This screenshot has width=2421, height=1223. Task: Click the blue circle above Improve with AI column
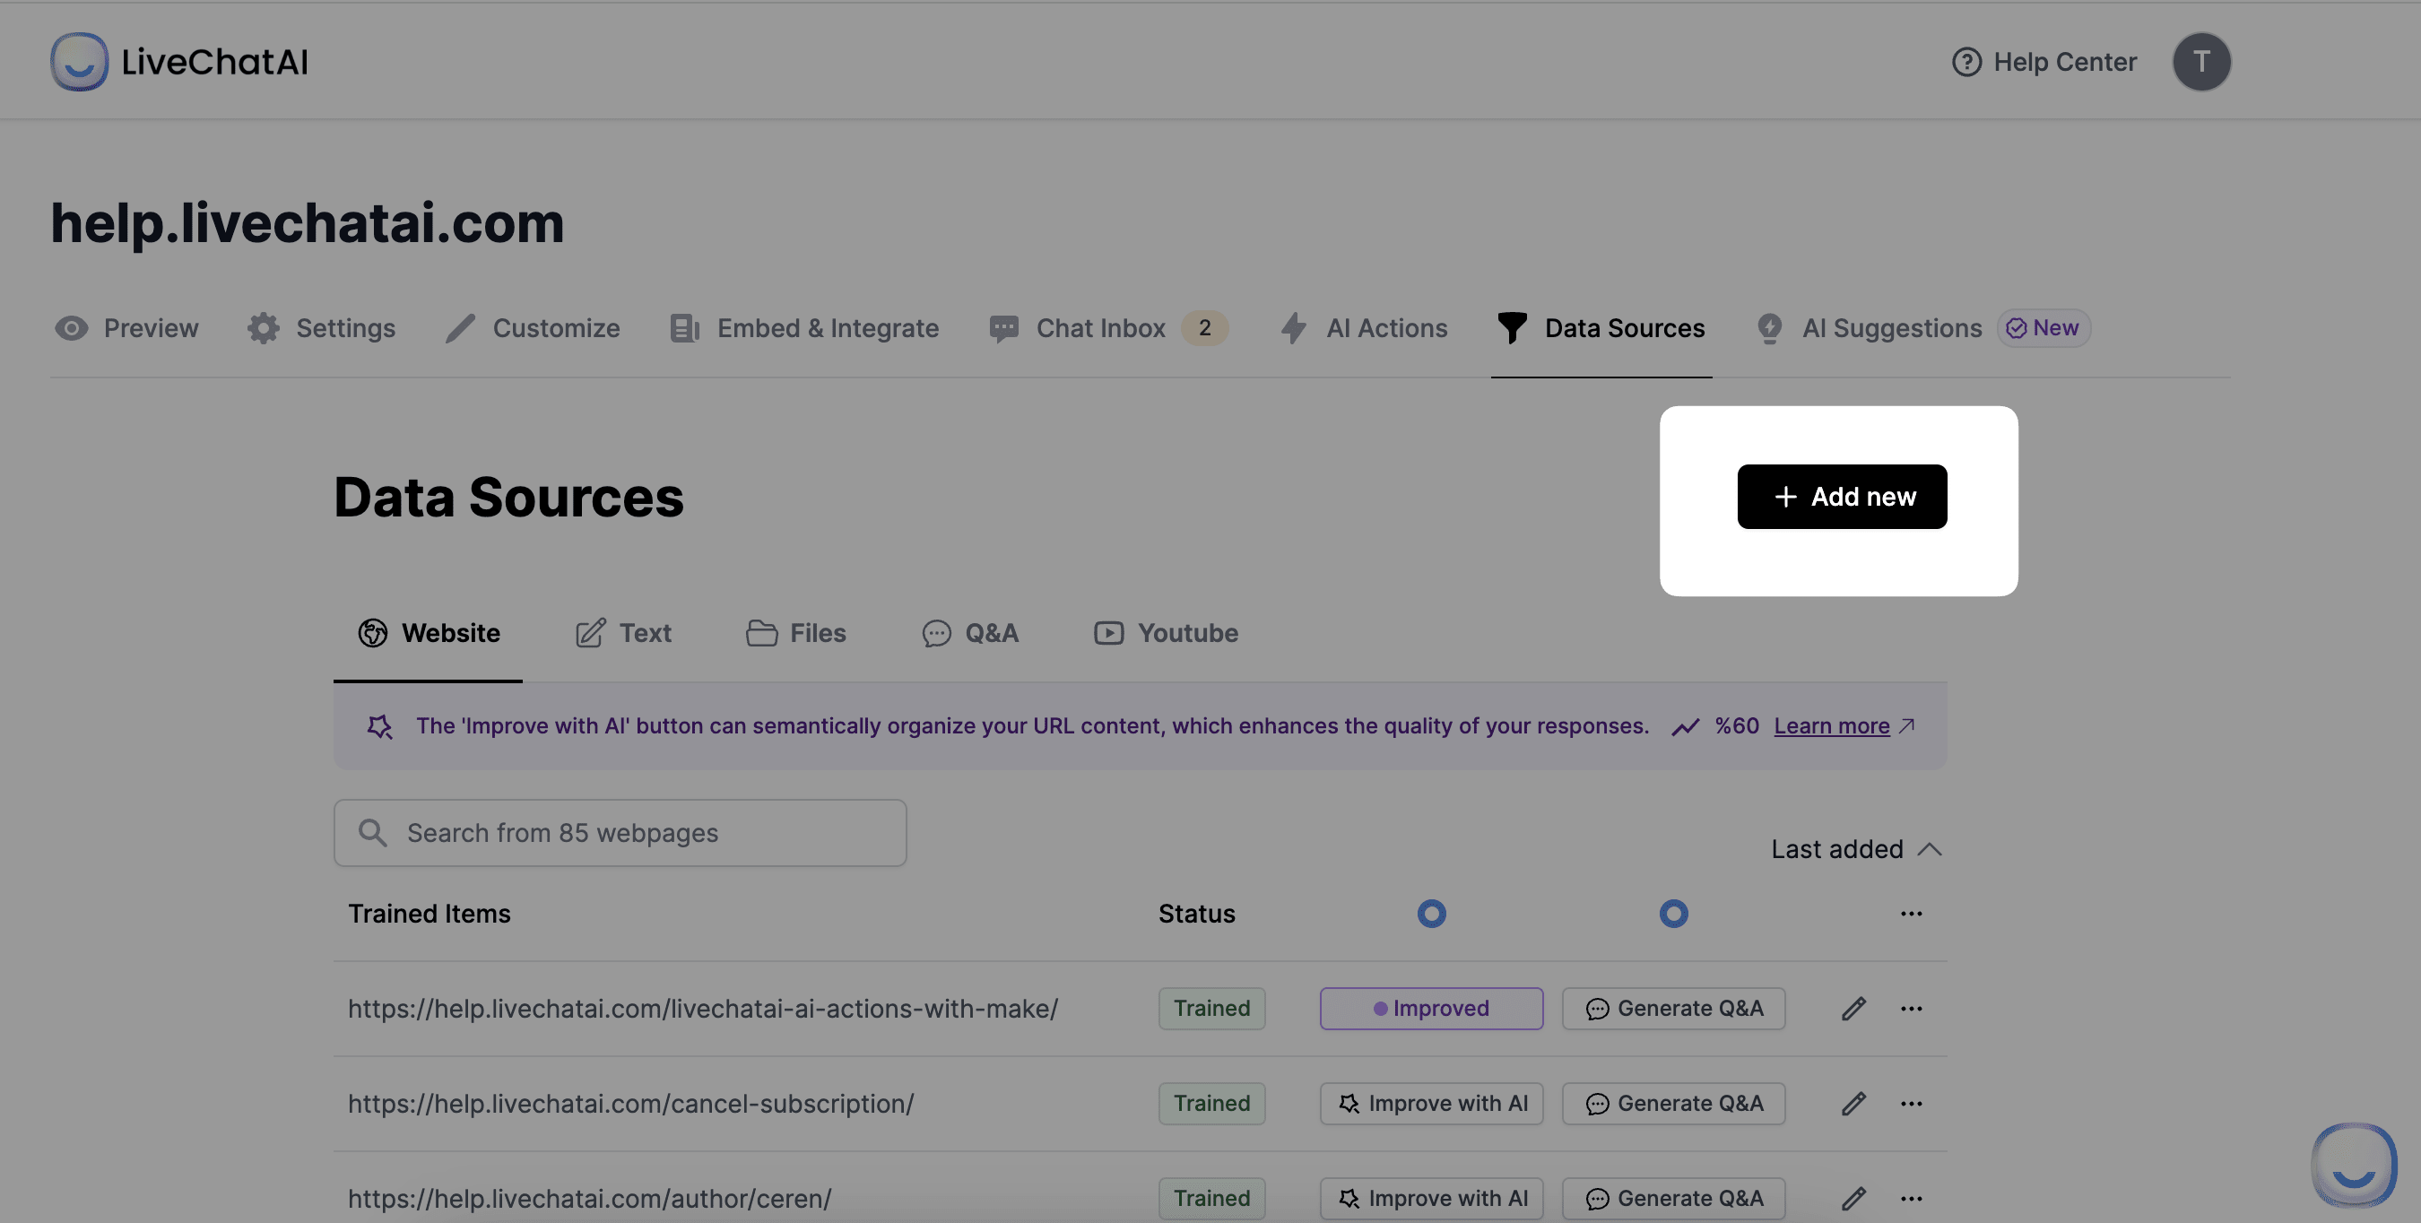(x=1431, y=914)
